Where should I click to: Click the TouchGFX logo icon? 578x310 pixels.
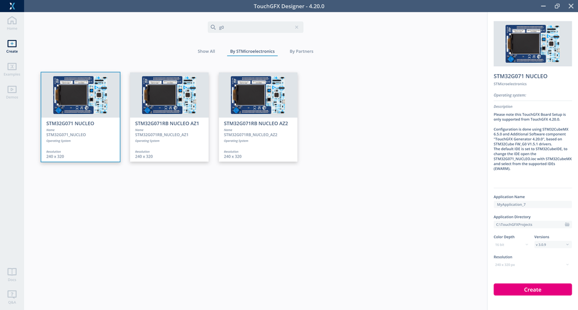coord(12,6)
